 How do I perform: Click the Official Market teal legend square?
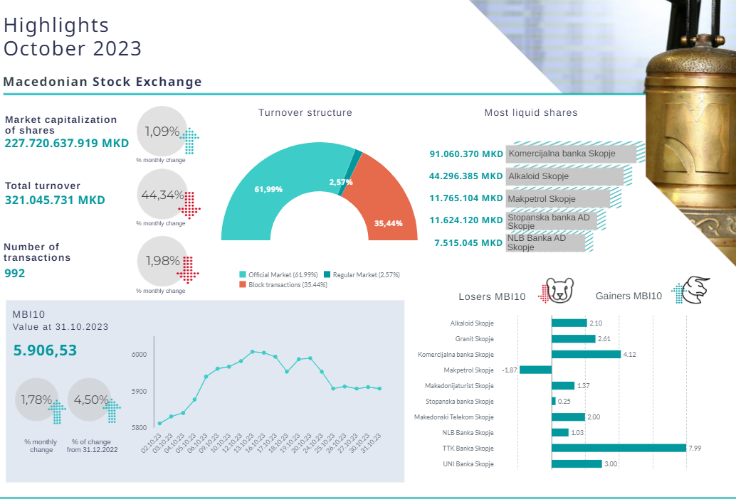(243, 274)
